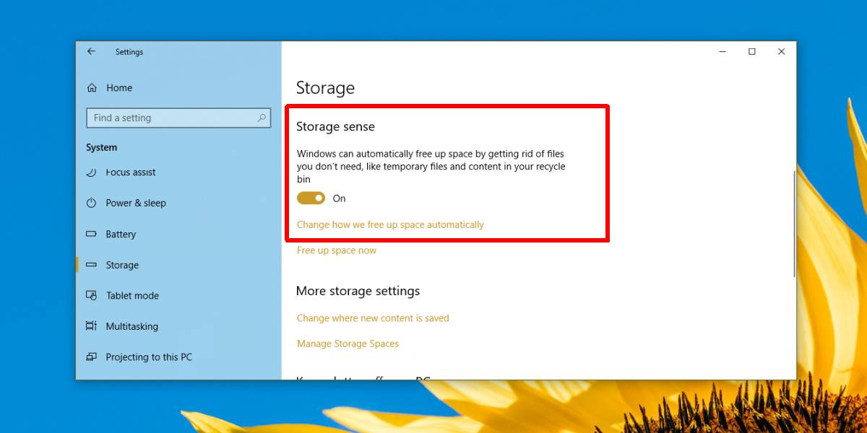Turn off the Storage sense toggle
Screen dimensions: 867x433
click(x=311, y=198)
